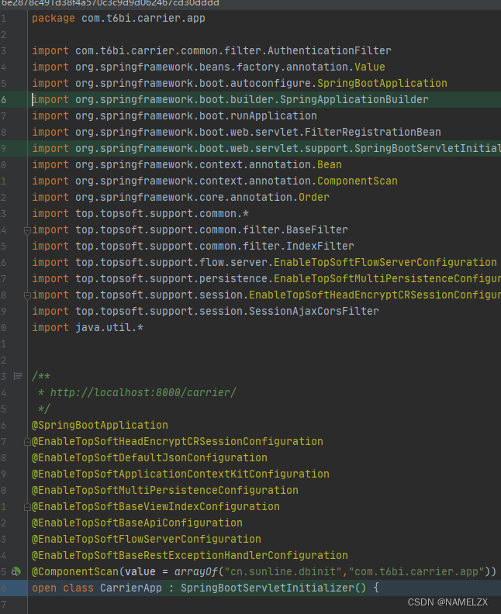Click the import java.util.* line
The height and width of the screenshot is (614, 501).
click(x=87, y=328)
